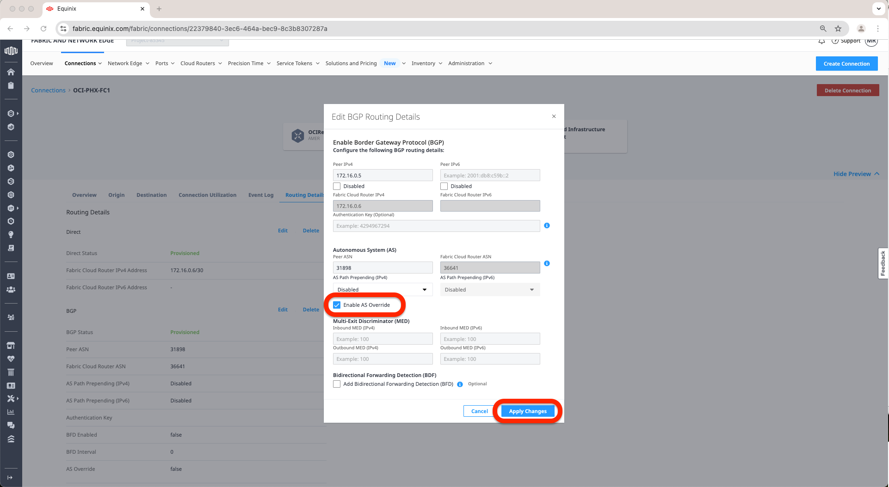Click the Peer ASN input field

pos(383,268)
